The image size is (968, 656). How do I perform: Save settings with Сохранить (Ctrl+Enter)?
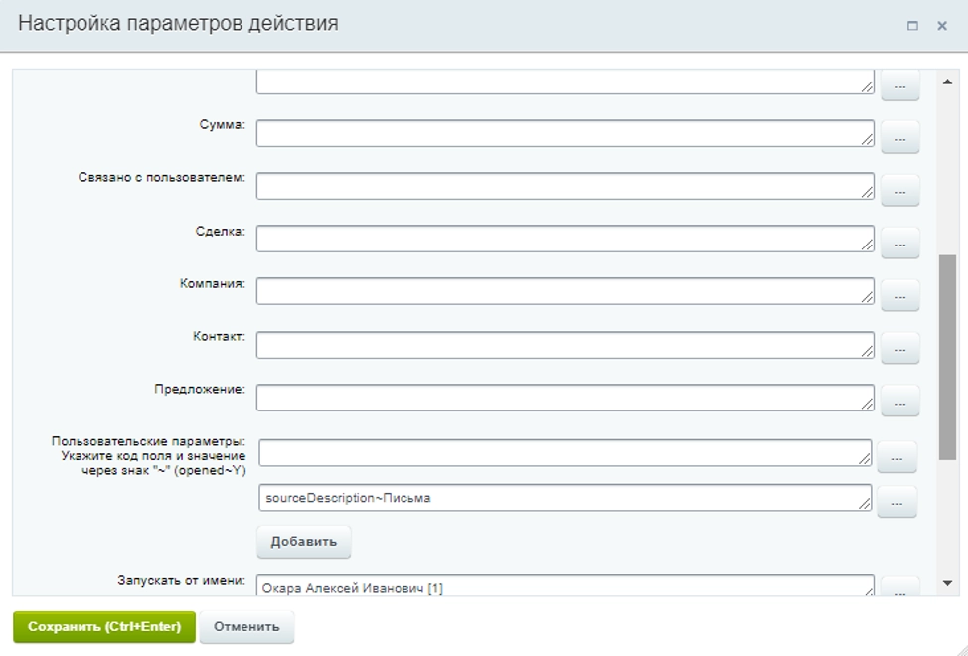[x=104, y=627]
